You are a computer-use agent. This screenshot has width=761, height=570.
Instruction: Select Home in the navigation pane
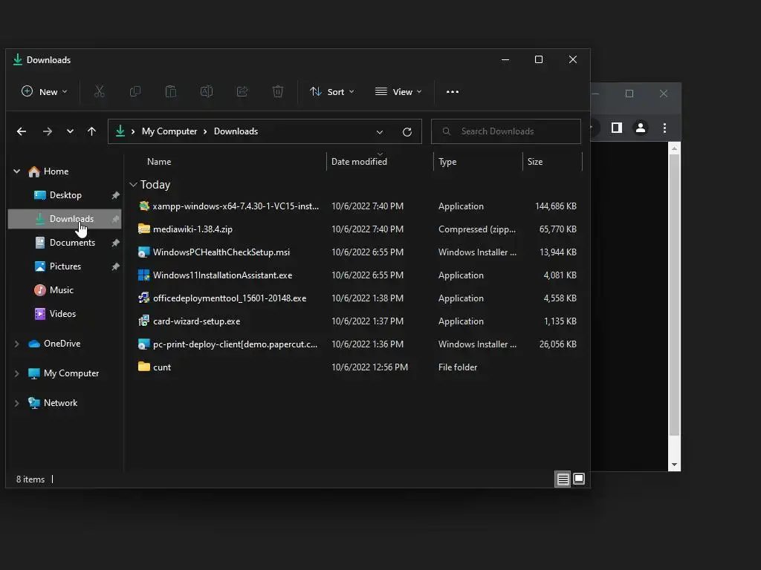(56, 171)
